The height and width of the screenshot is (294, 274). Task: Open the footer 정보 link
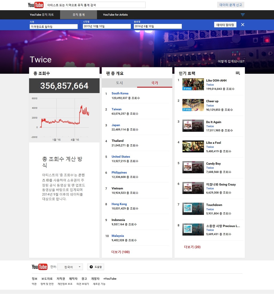point(35,279)
